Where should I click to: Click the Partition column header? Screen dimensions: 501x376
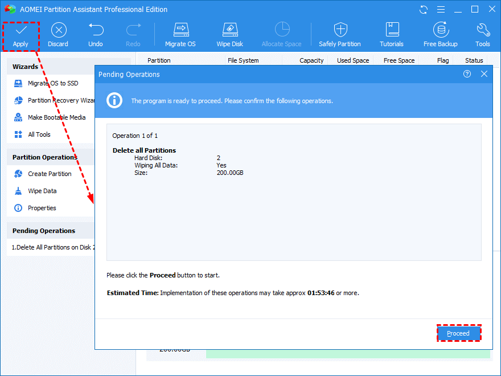tap(159, 60)
